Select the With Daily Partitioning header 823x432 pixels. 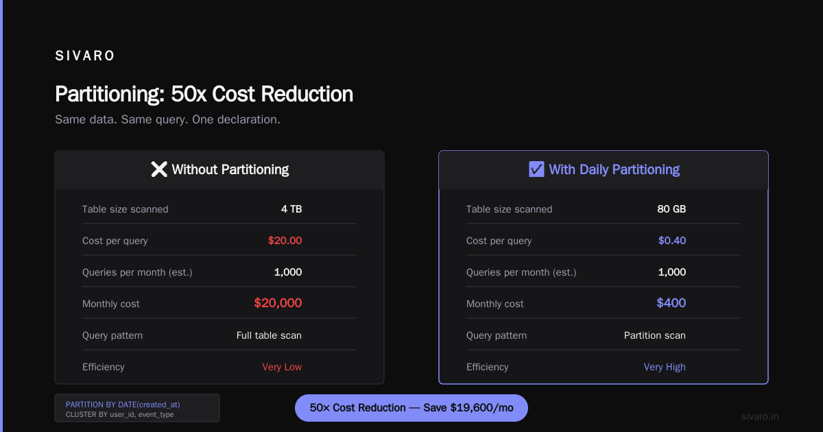click(604, 170)
